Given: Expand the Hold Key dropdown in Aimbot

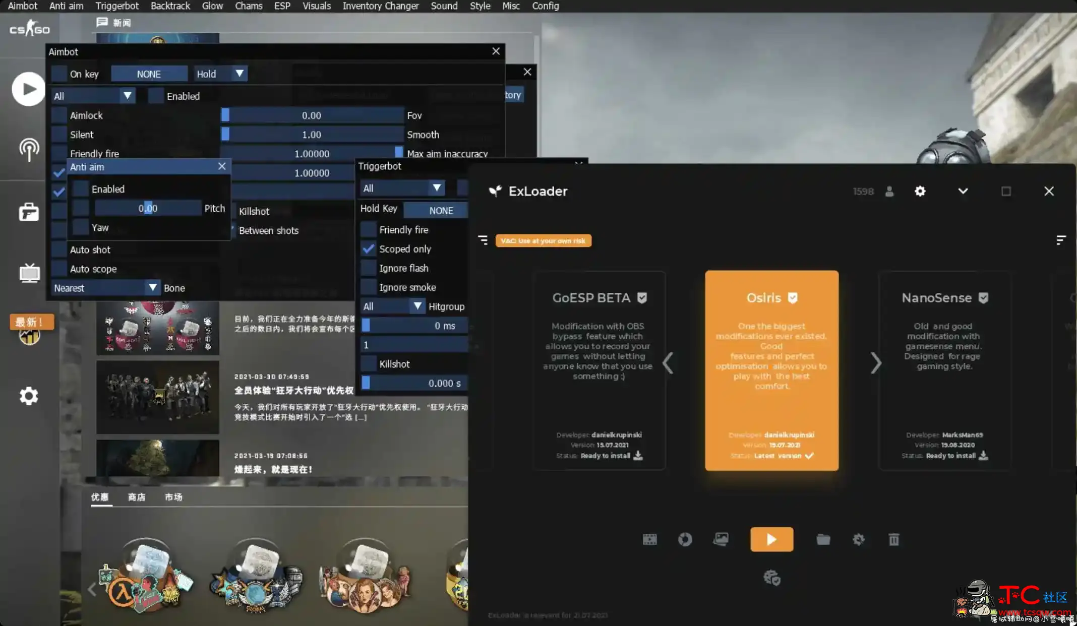Looking at the screenshot, I should click(238, 73).
